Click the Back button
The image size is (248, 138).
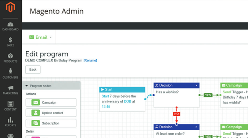pyautogui.click(x=33, y=70)
